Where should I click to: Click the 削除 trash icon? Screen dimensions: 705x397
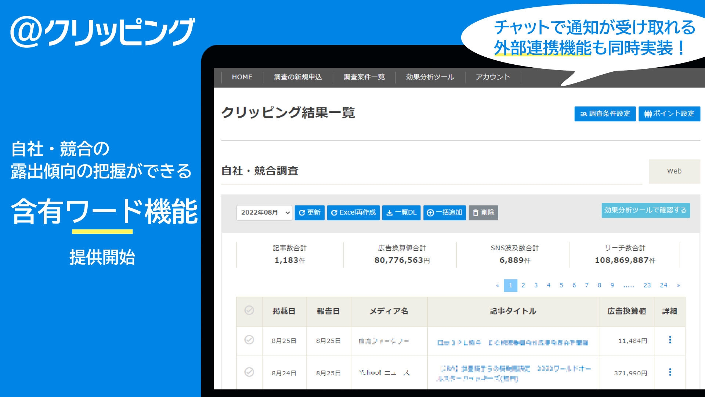[475, 212]
